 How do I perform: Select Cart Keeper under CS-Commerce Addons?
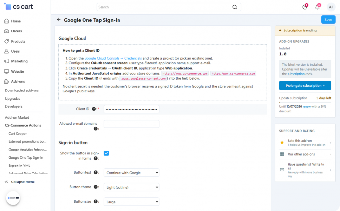[x=17, y=134]
